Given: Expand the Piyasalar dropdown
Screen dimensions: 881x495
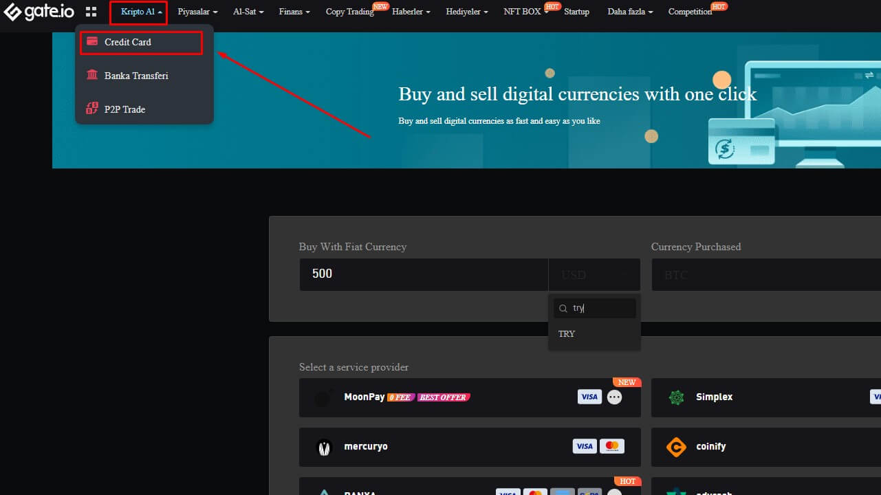Looking at the screenshot, I should [x=197, y=12].
